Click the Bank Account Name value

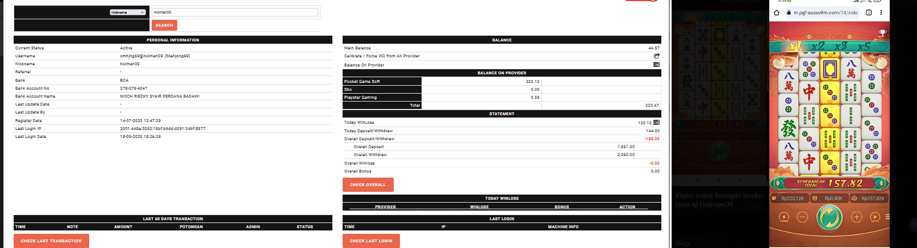pyautogui.click(x=160, y=96)
